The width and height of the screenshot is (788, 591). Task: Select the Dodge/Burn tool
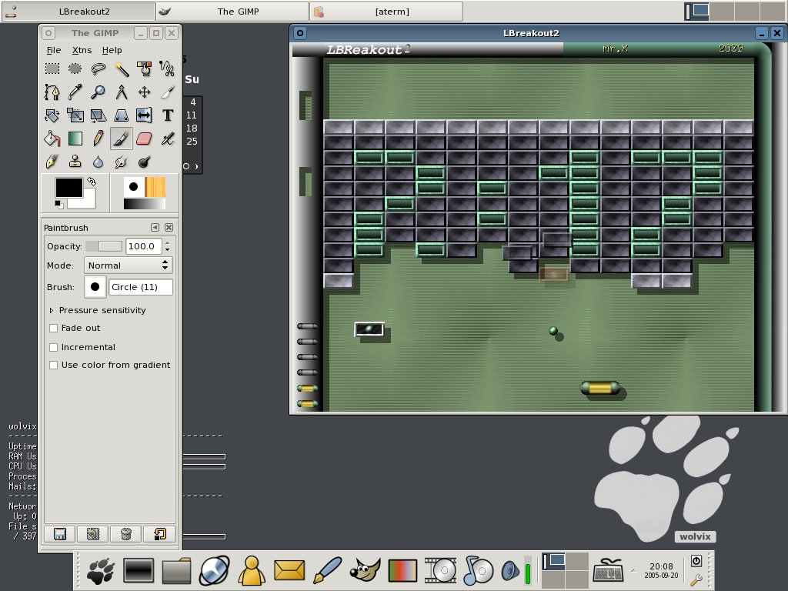pyautogui.click(x=144, y=162)
